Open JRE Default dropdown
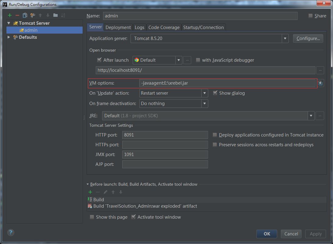The image size is (333, 244). [x=208, y=116]
